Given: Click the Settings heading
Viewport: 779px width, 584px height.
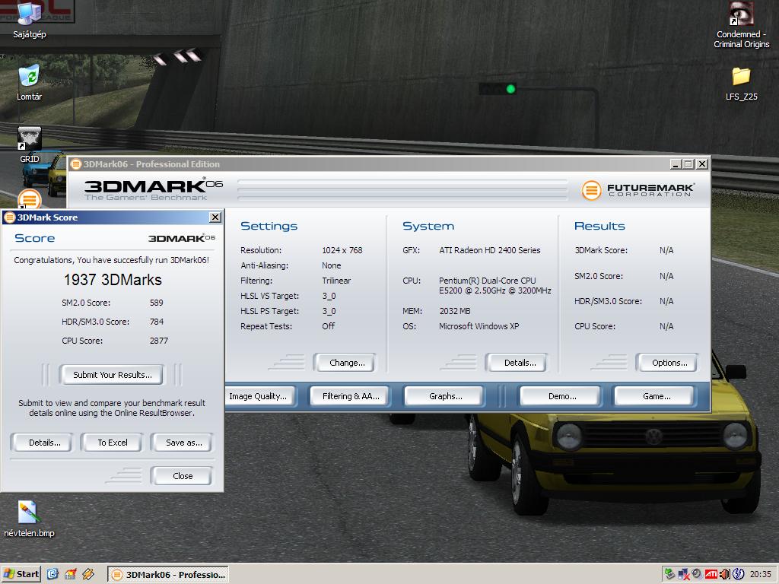Looking at the screenshot, I should point(269,226).
